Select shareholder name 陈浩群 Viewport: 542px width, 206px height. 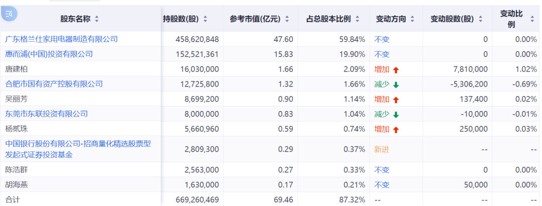click(17, 170)
